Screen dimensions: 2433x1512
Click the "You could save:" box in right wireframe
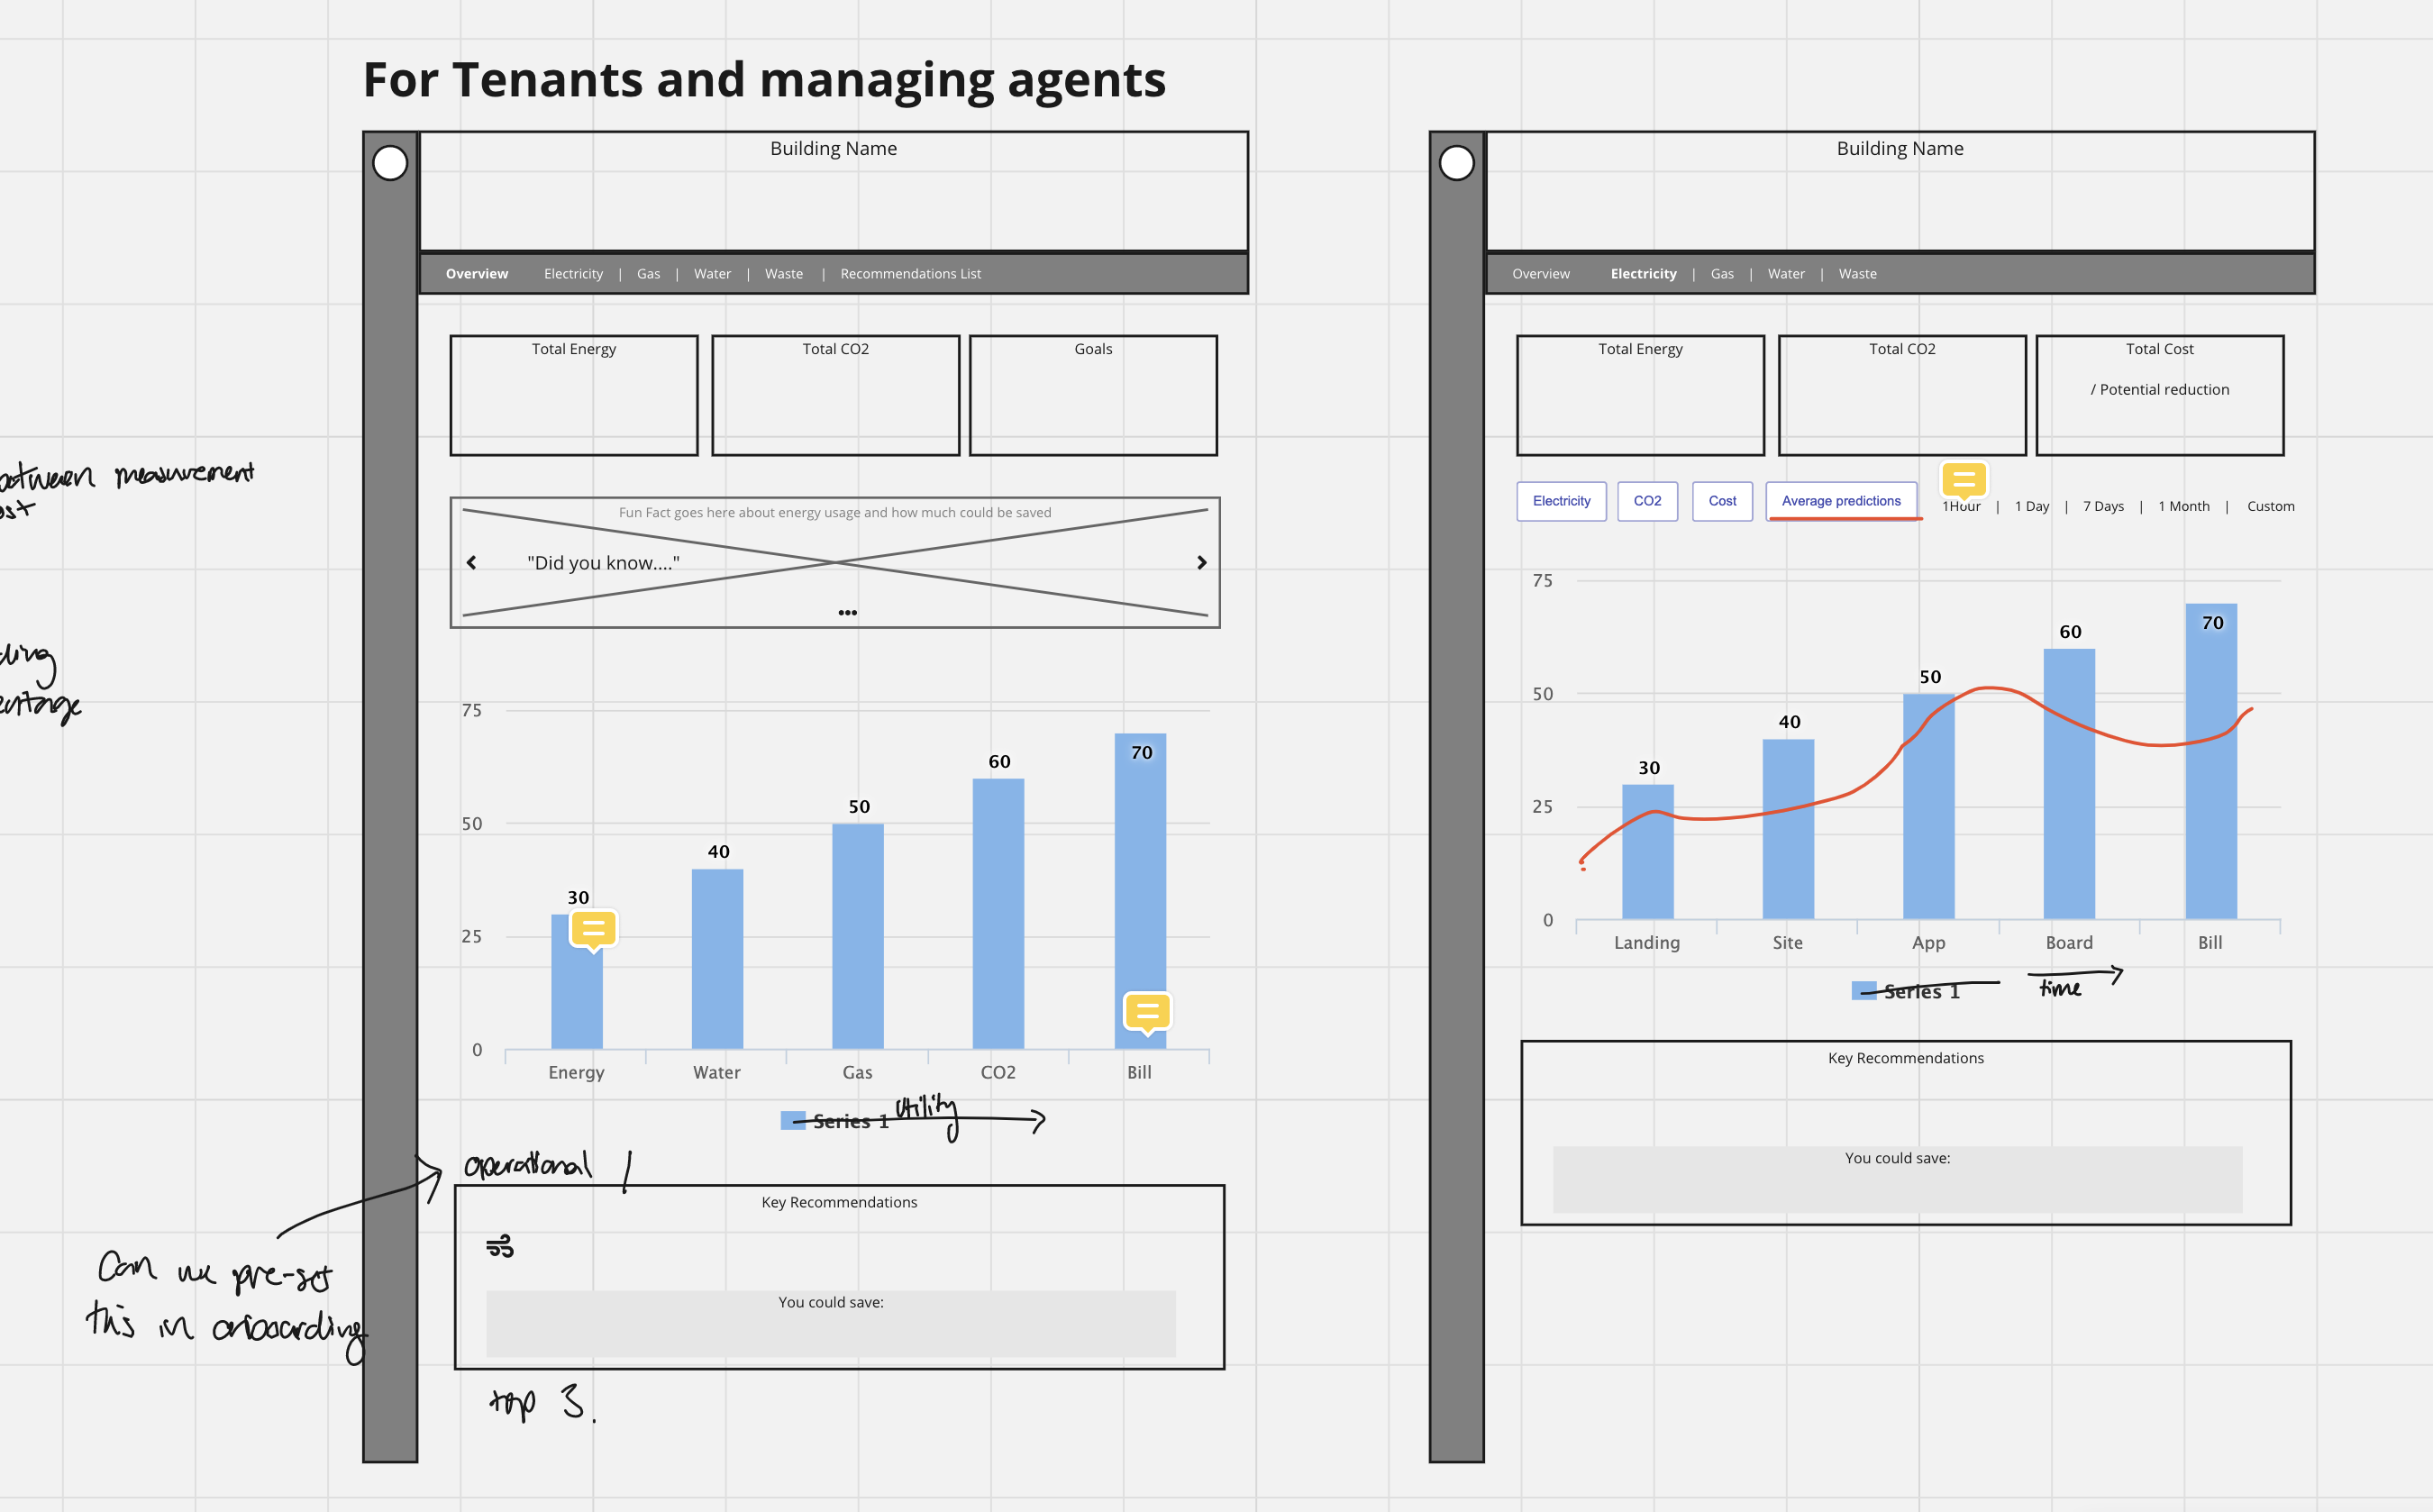click(x=1897, y=1179)
